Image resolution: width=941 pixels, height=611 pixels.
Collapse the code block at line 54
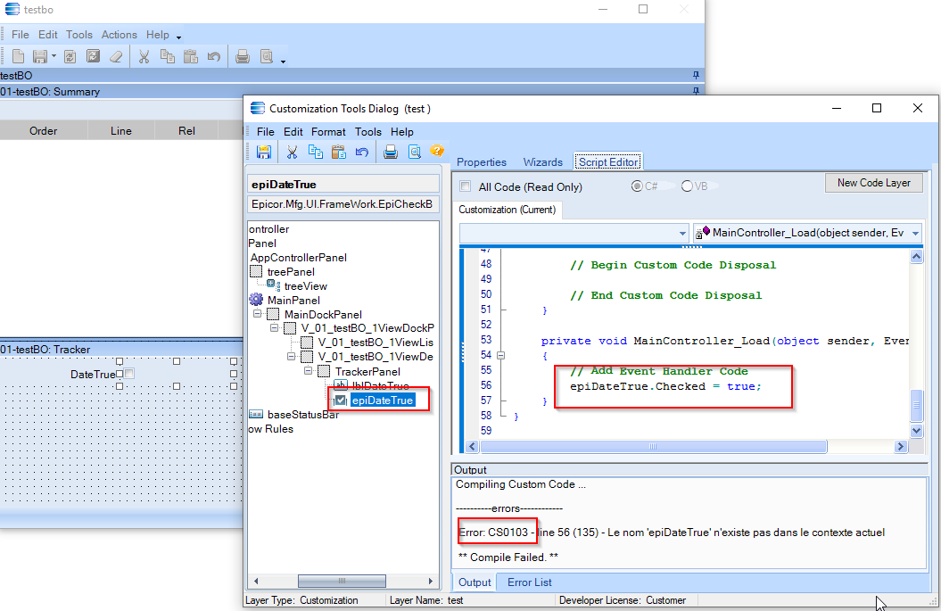pyautogui.click(x=501, y=355)
